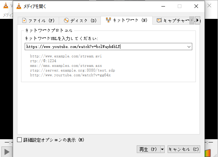Open the 再生 button dropdown arrow
The image size is (218, 157).
[x=162, y=149]
